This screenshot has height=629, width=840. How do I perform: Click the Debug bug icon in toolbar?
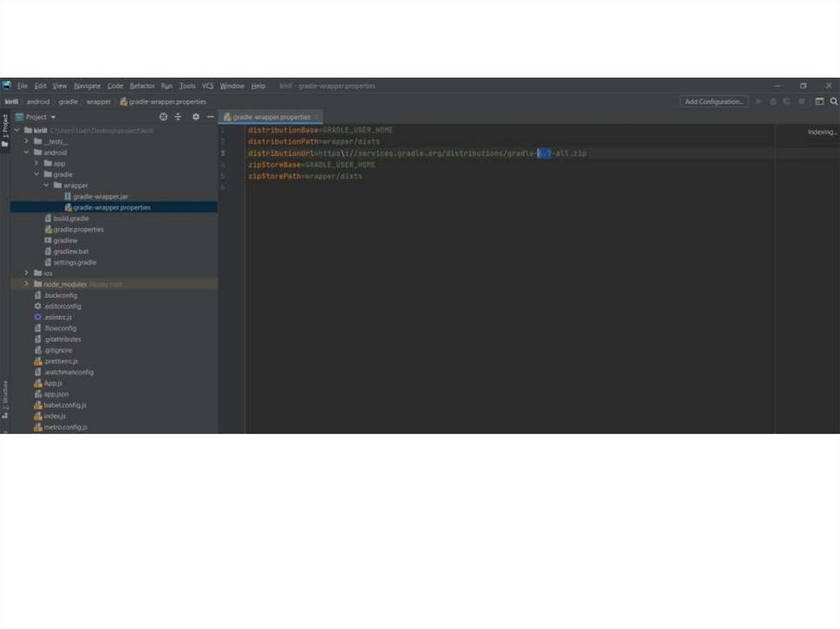click(x=773, y=102)
